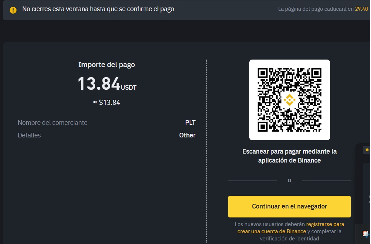This screenshot has width=371, height=244.
Task: Click the 13.84 payment amount
Action: pos(99,84)
